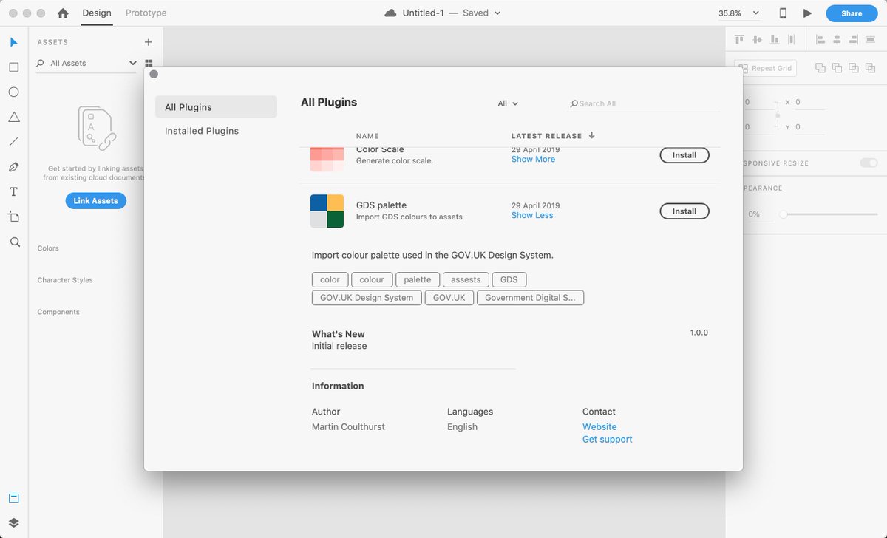
Task: Select the Rectangle tool
Action: (x=13, y=67)
